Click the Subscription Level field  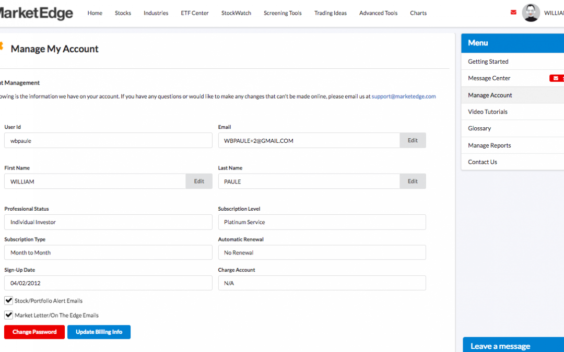[x=322, y=222]
